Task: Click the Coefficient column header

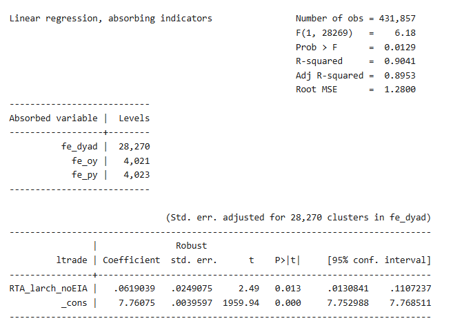Action: coord(131,260)
